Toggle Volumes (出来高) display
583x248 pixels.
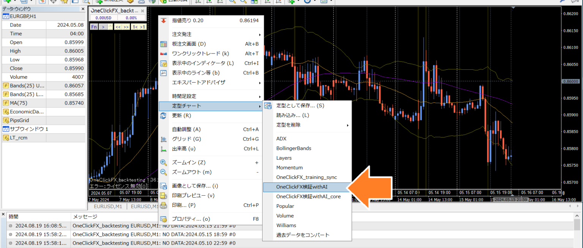coord(184,149)
